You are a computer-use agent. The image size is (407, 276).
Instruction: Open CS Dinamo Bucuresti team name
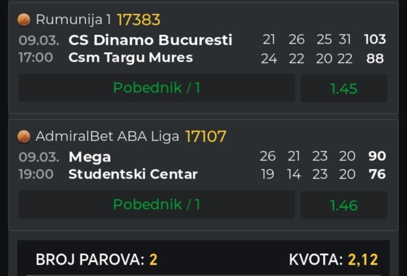150,40
